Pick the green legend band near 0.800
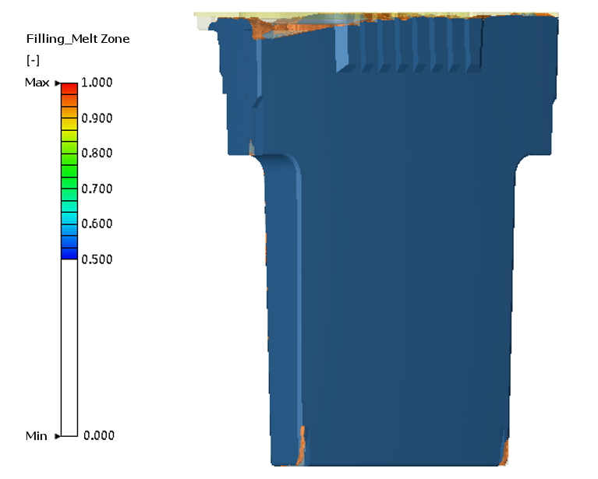The width and height of the screenshot is (598, 479). pos(69,153)
